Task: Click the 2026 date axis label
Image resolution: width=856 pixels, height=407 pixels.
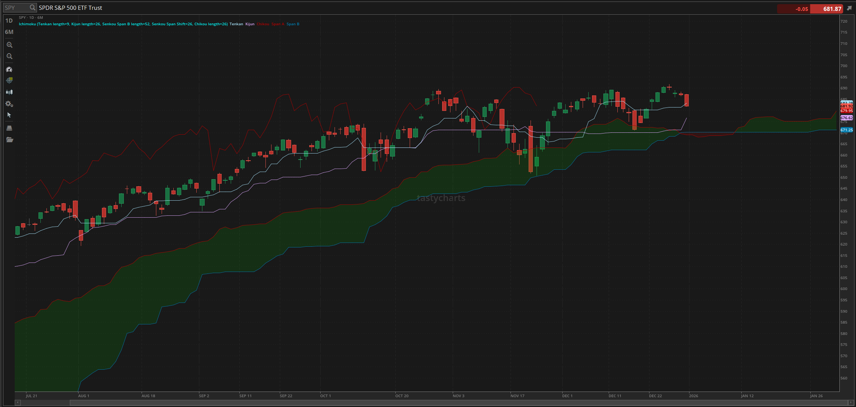Action: pos(693,396)
